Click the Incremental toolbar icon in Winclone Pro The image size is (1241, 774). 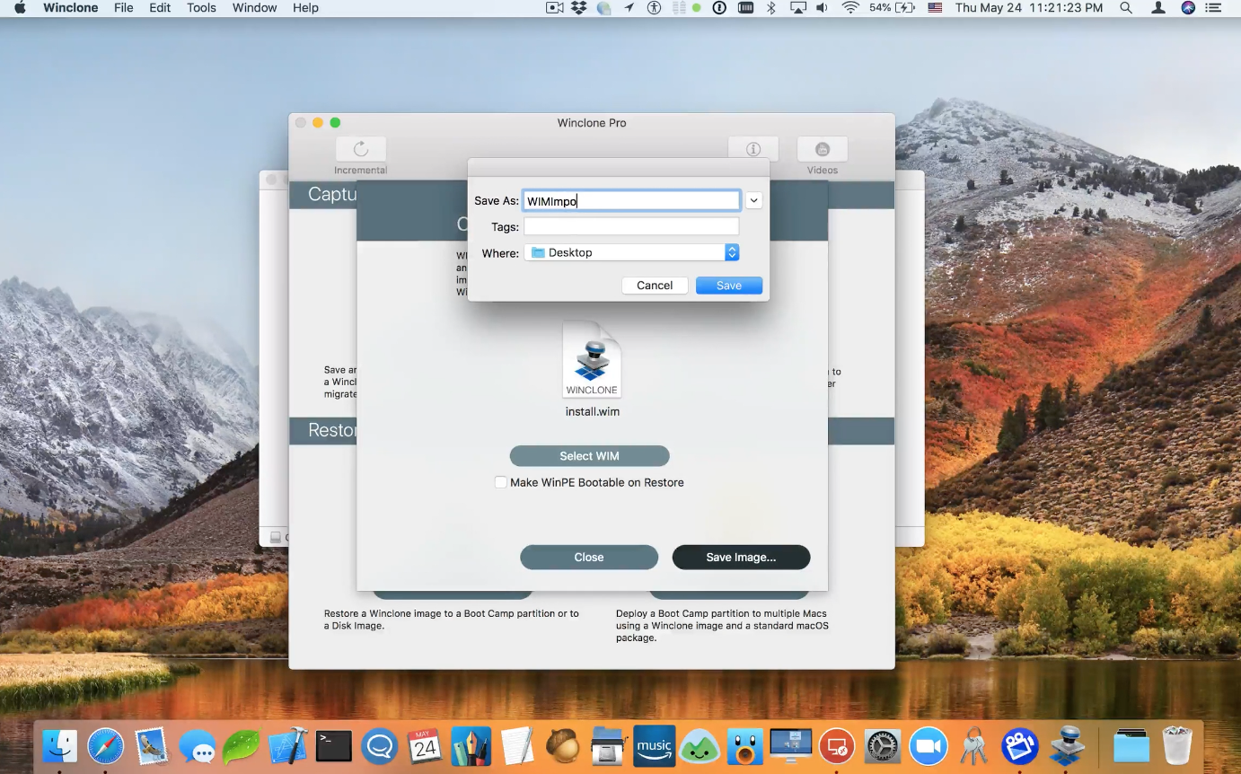click(x=361, y=149)
